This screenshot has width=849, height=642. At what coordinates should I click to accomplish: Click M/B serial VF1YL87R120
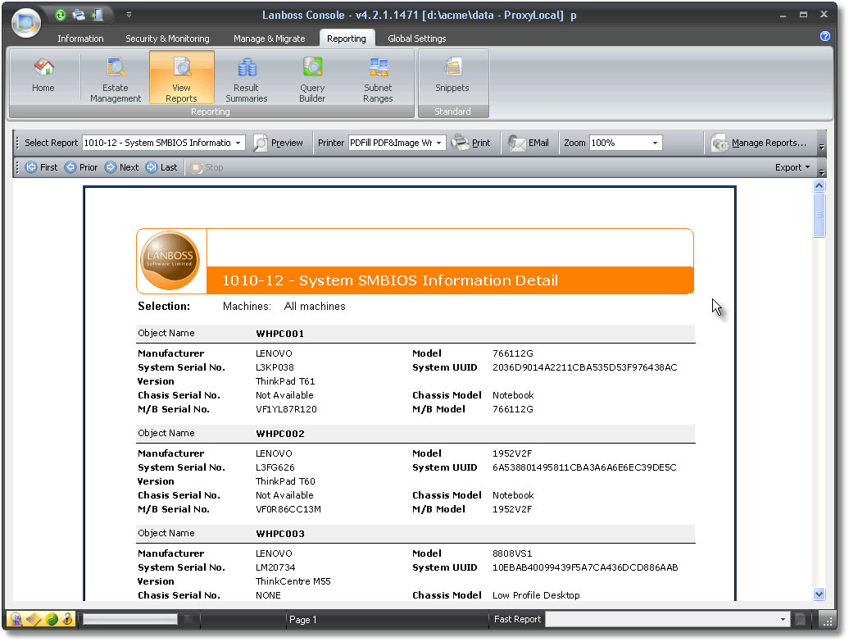pos(287,409)
